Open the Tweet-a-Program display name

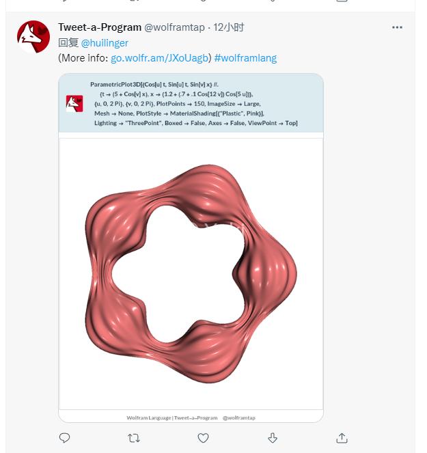100,27
